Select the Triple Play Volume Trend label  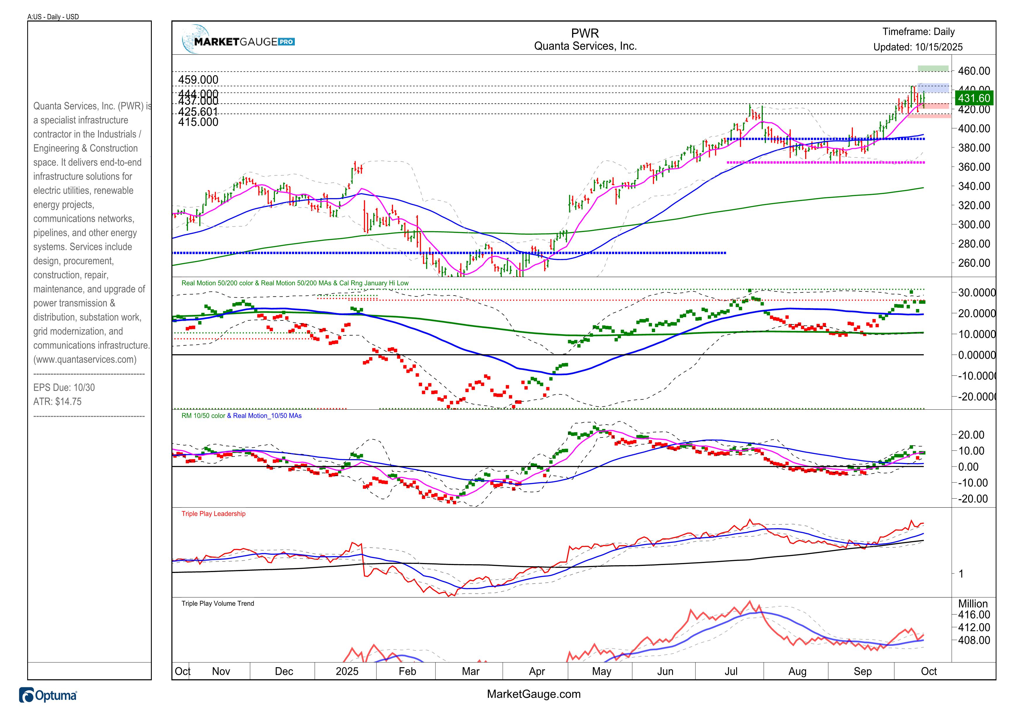pyautogui.click(x=218, y=603)
